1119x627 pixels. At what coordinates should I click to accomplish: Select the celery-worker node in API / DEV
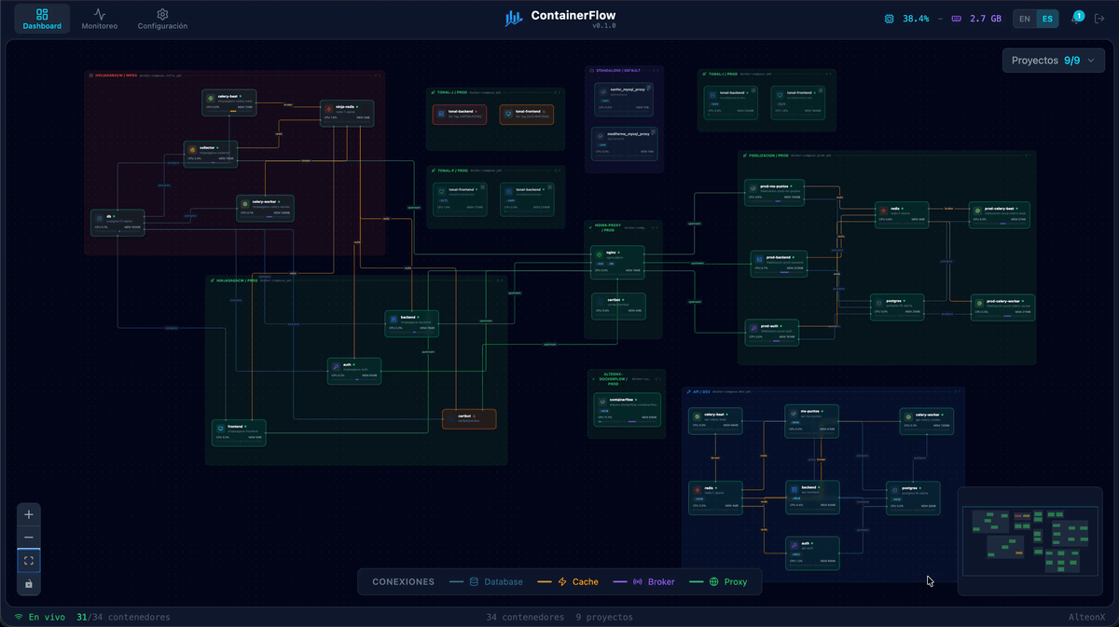(x=926, y=420)
